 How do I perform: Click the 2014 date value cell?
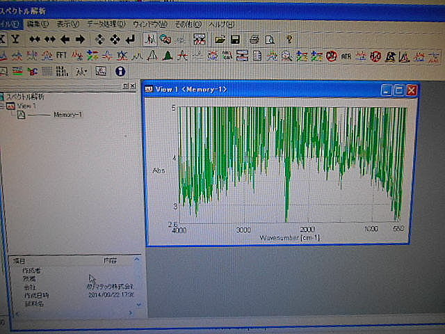coord(111,295)
